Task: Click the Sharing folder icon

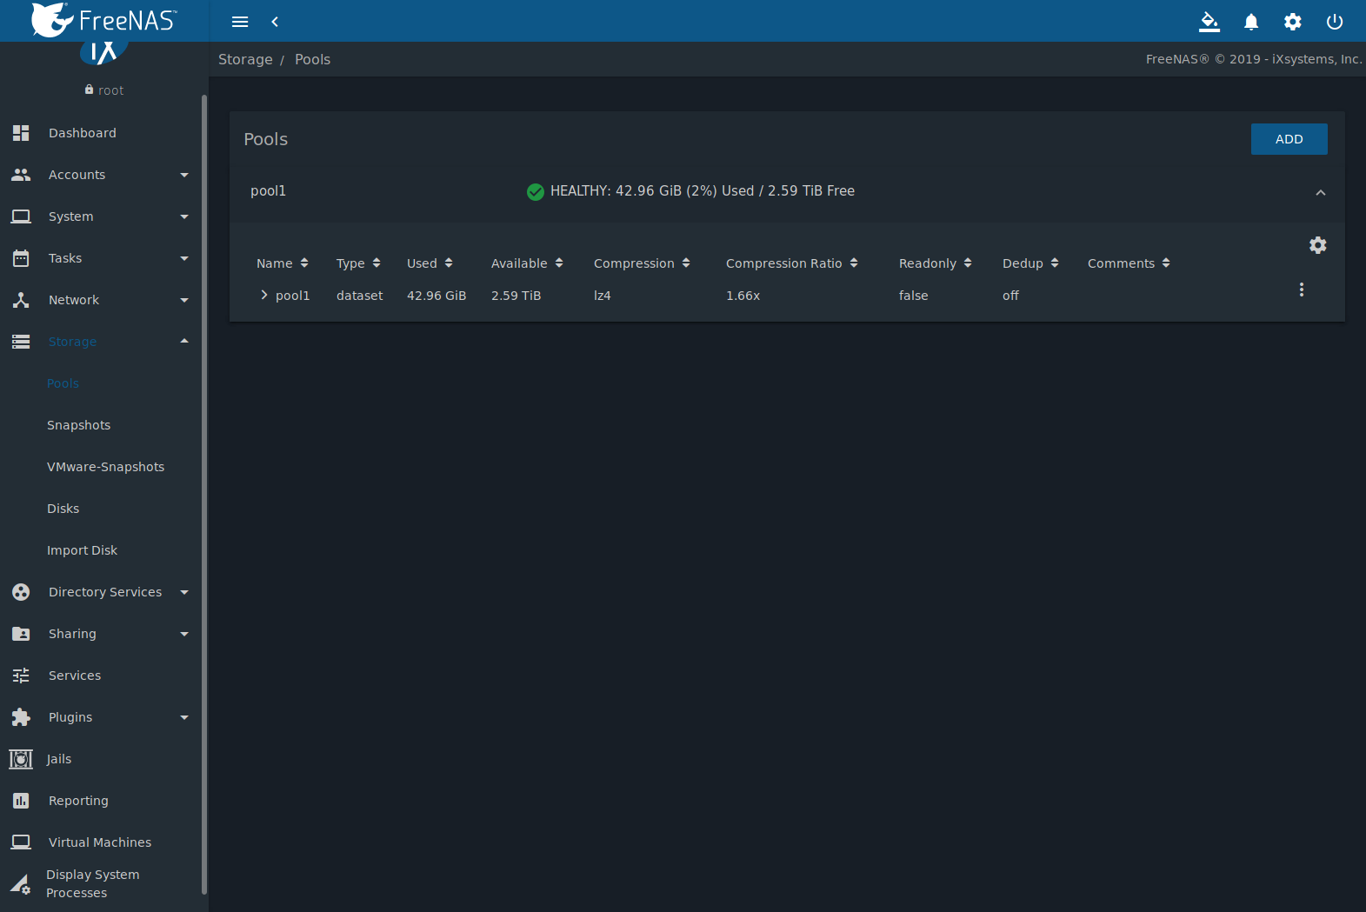Action: [21, 634]
